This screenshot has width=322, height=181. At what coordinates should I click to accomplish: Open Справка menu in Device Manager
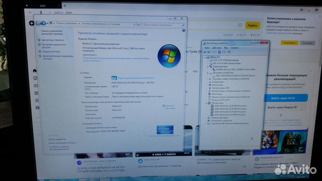click(x=234, y=48)
